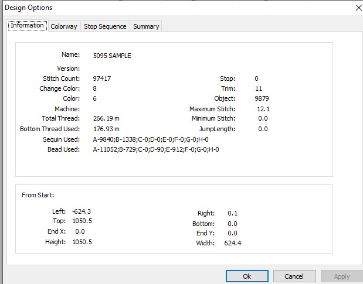Open the Stop Sequence tab
The image size is (363, 284).
(x=105, y=26)
